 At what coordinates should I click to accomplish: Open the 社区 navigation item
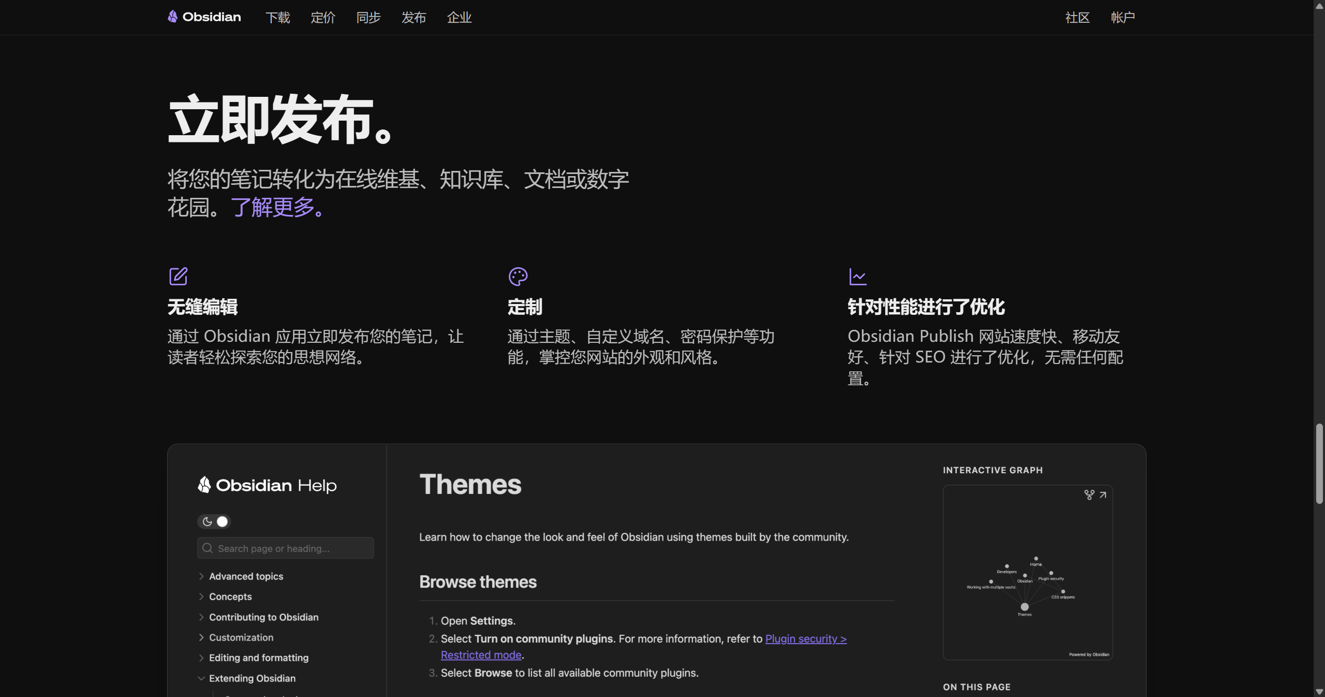pyautogui.click(x=1078, y=18)
